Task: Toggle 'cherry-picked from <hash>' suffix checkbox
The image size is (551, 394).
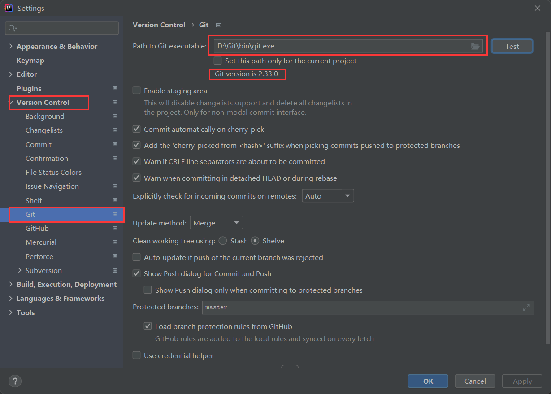Action: click(137, 145)
